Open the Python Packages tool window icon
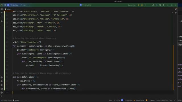Viewport: 182px width, 102px height. (2, 77)
